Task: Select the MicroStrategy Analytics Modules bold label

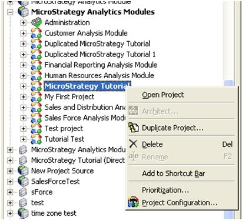Action: [x=93, y=12]
